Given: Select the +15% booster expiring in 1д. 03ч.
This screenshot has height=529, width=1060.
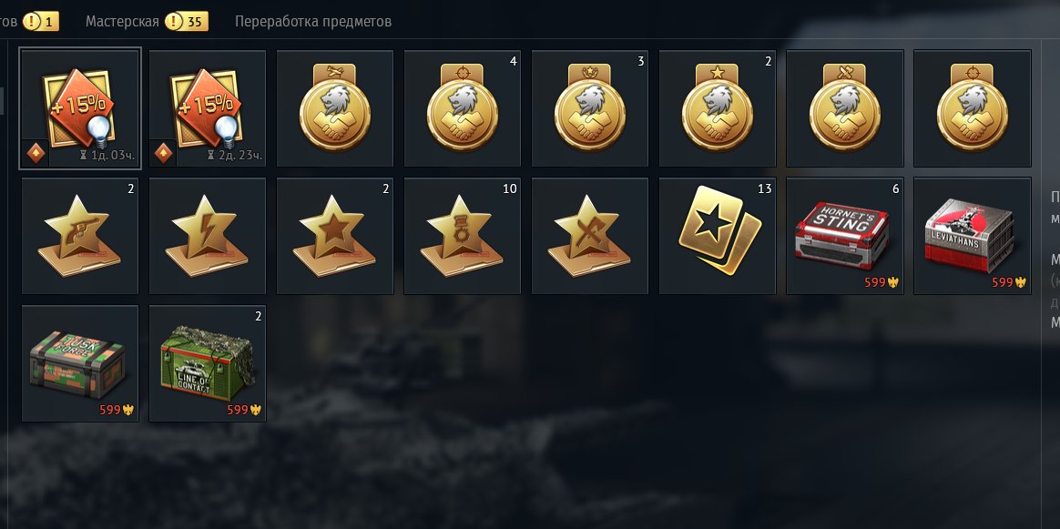Looking at the screenshot, I should (x=80, y=108).
